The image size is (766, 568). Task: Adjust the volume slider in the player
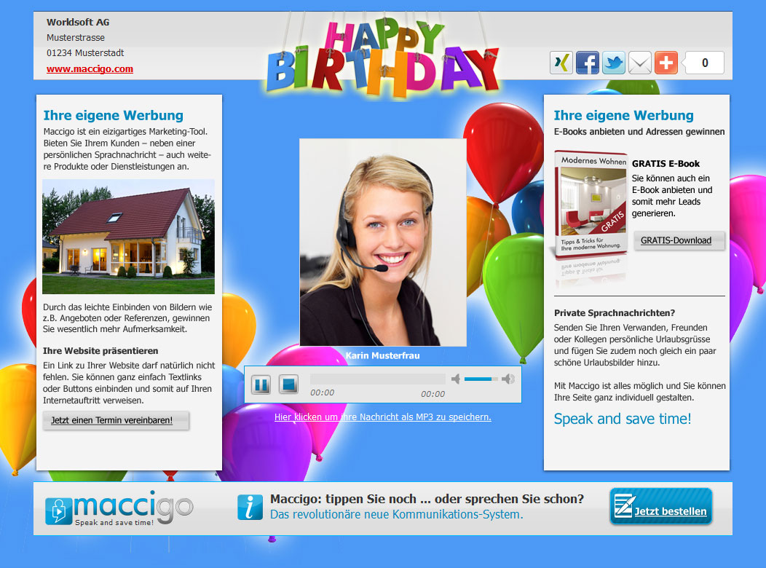click(481, 379)
